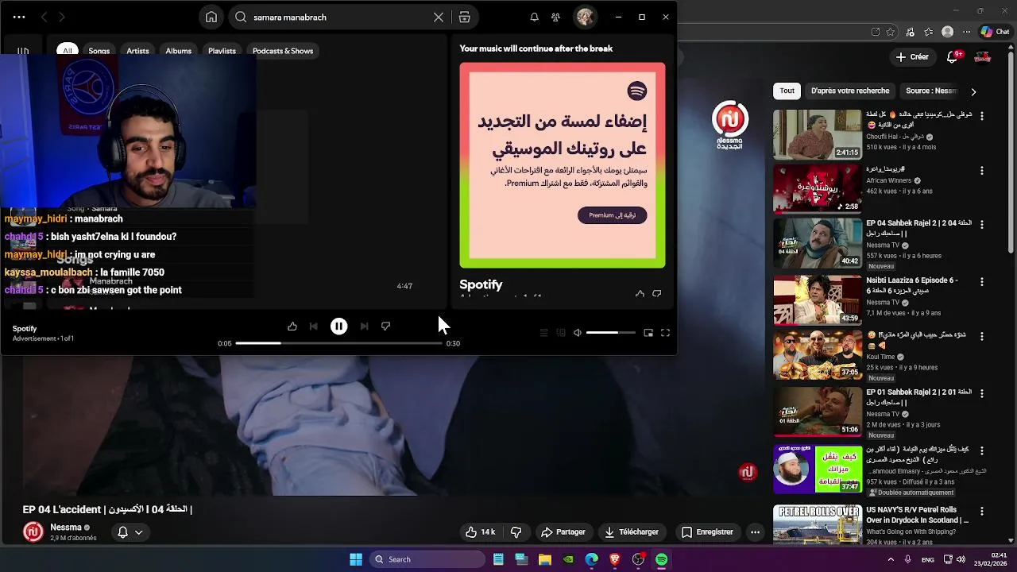Seek on the Spotify progress bar
Image resolution: width=1017 pixels, height=572 pixels.
click(x=338, y=343)
